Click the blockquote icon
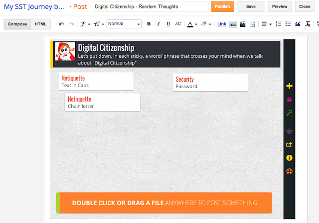The width and height of the screenshot is (319, 223). click(x=298, y=24)
